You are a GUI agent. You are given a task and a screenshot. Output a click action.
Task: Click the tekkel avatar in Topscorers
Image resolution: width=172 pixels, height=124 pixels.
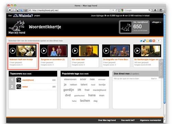[19, 87]
